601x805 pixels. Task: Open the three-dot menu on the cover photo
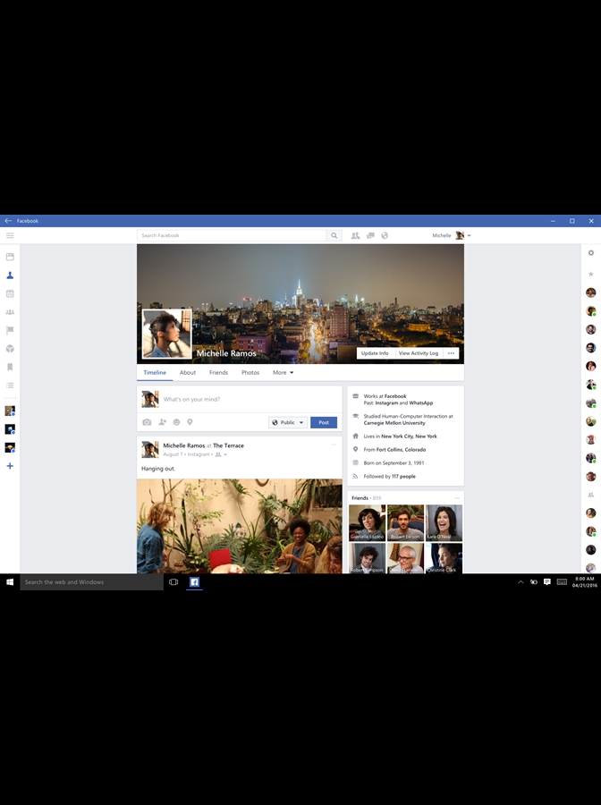[451, 353]
